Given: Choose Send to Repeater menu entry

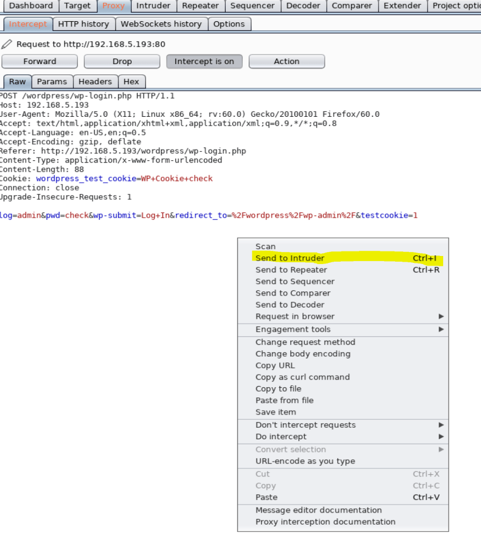Looking at the screenshot, I should pos(291,270).
